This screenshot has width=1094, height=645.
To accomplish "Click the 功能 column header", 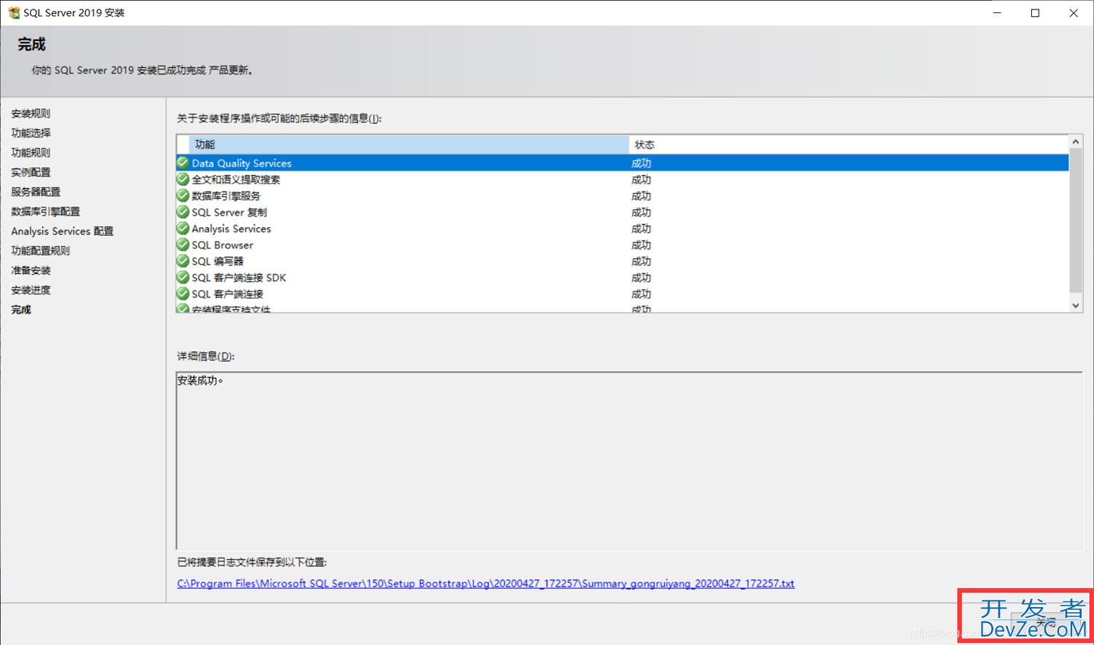I will [408, 144].
